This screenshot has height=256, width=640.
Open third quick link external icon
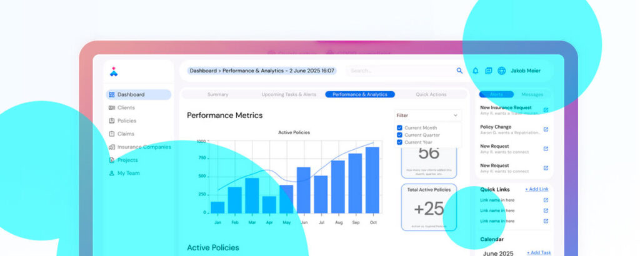(546, 221)
